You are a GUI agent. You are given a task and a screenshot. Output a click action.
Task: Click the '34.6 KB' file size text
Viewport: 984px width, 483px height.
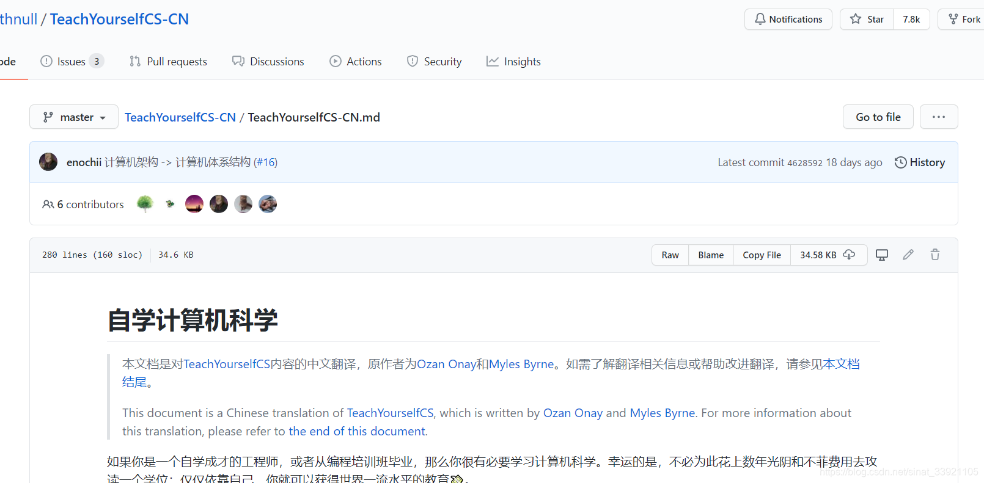point(176,255)
